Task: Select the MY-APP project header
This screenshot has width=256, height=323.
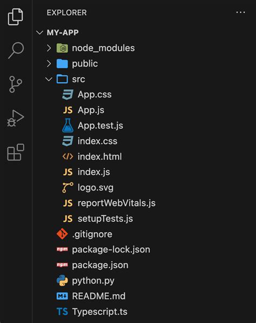Action: click(x=63, y=32)
